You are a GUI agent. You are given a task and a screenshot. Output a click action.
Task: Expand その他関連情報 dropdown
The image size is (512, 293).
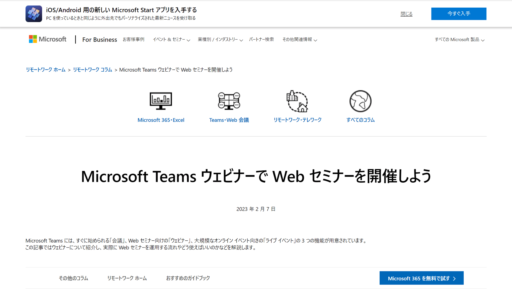point(300,40)
